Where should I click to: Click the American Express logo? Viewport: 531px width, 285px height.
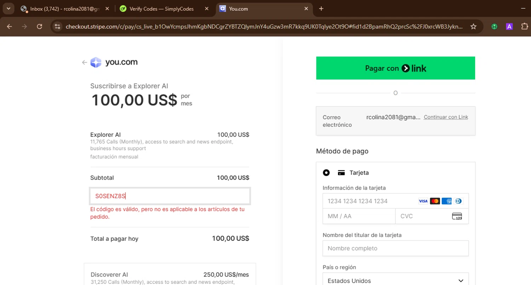[447, 201]
